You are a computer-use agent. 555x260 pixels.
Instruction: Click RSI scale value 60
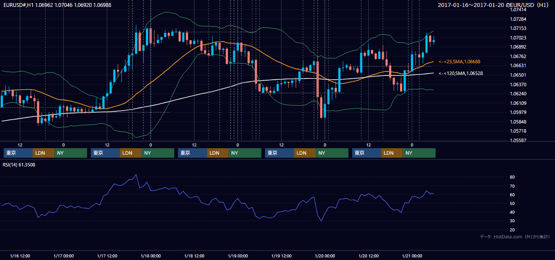point(512,195)
